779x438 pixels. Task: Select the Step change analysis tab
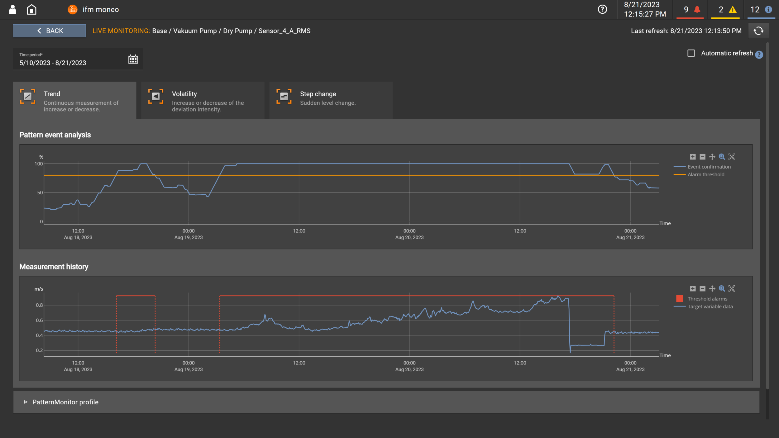(x=331, y=100)
